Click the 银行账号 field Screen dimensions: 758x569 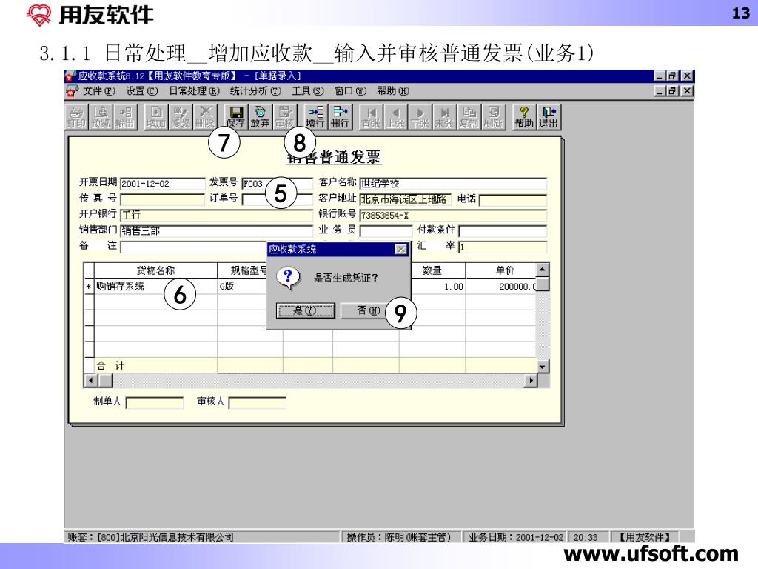(x=453, y=216)
